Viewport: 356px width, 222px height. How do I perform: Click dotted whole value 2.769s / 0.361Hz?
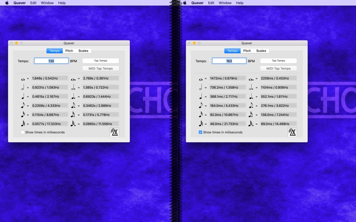[x=101, y=78]
